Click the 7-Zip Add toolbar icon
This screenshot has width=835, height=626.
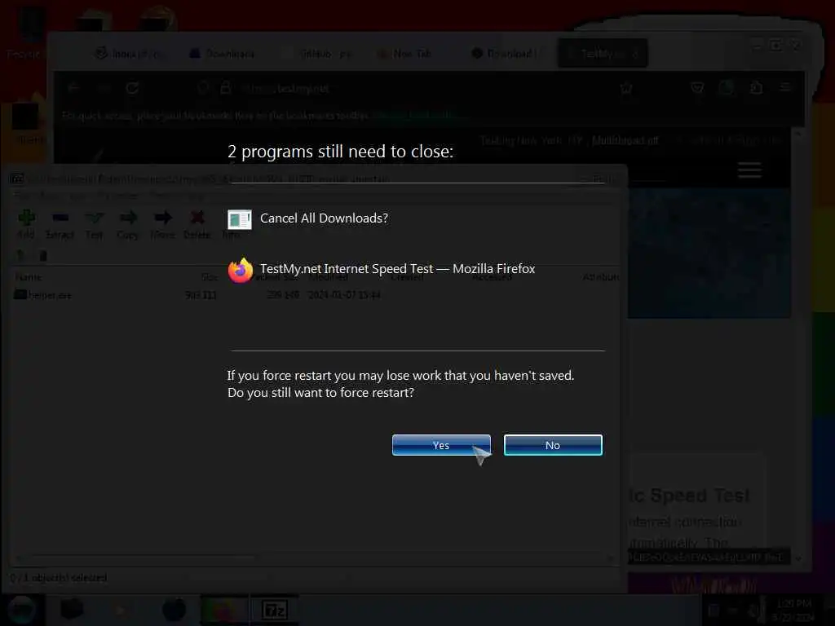pyautogui.click(x=25, y=224)
